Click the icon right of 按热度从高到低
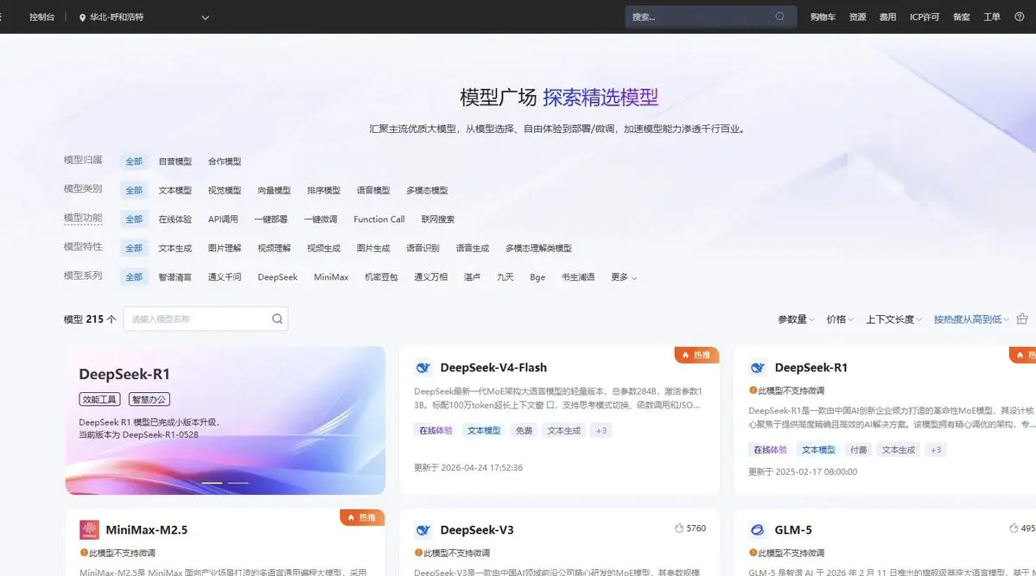This screenshot has height=576, width=1036. point(1022,319)
